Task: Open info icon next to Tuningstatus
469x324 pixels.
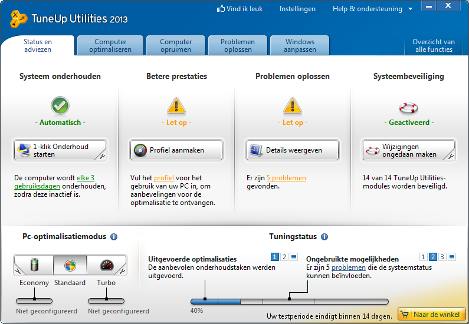Action: (324, 237)
